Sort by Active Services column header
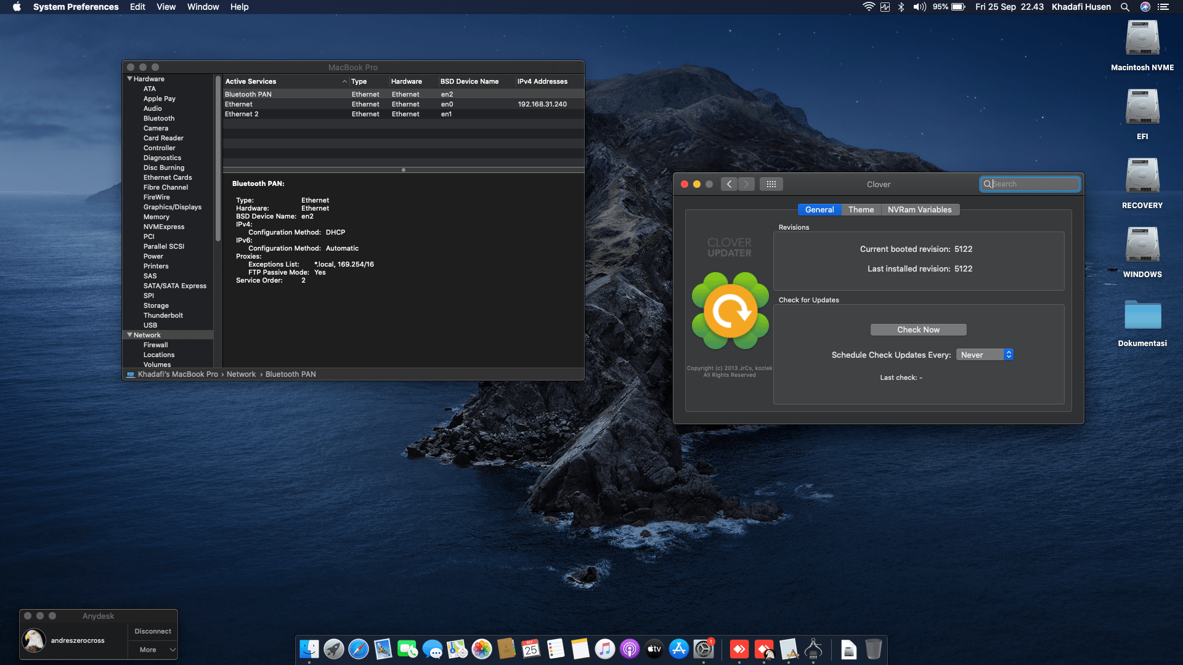The image size is (1183, 665). 285,81
